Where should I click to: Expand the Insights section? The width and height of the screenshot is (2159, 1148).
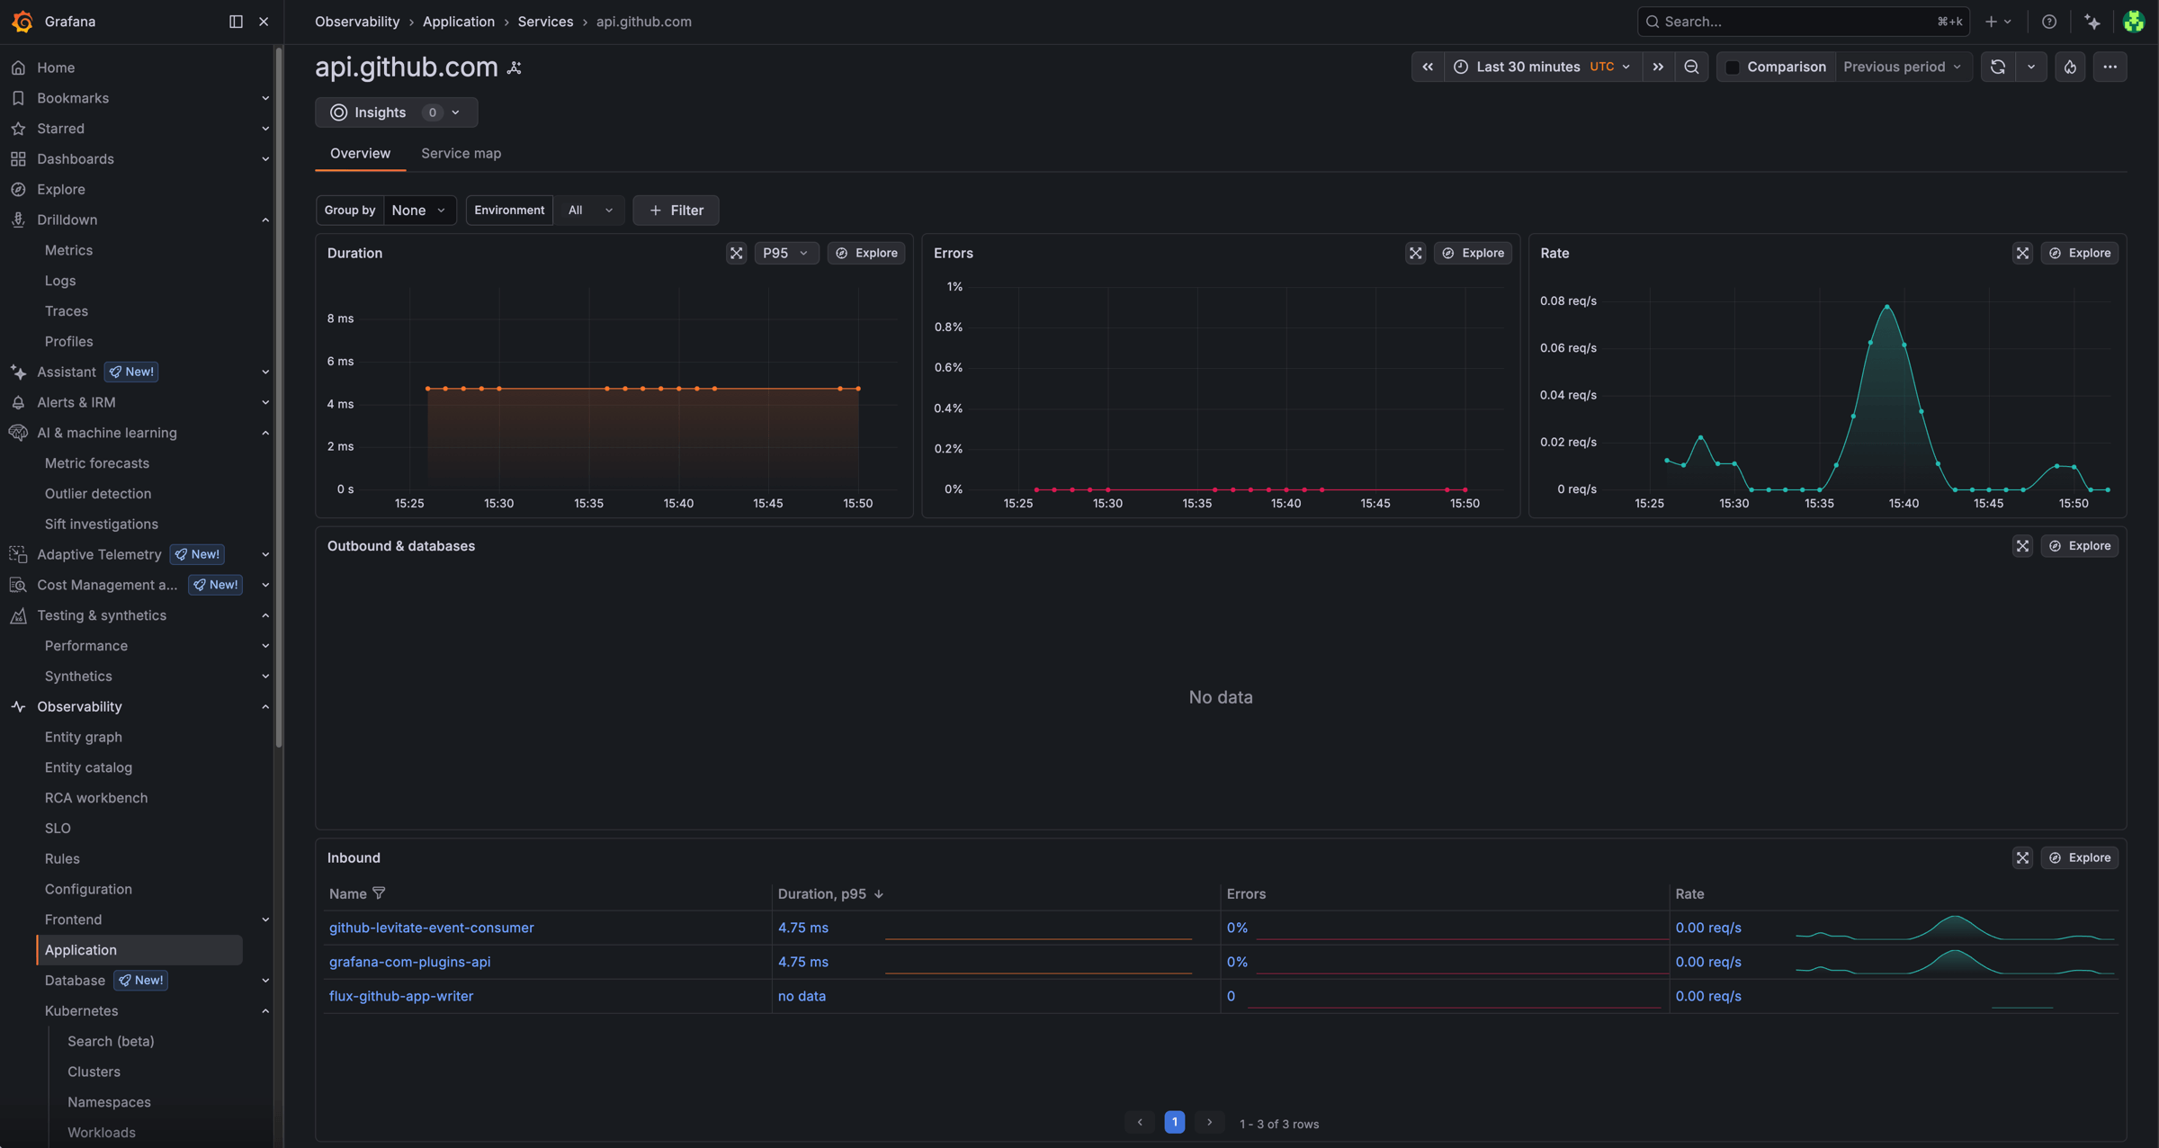454,112
